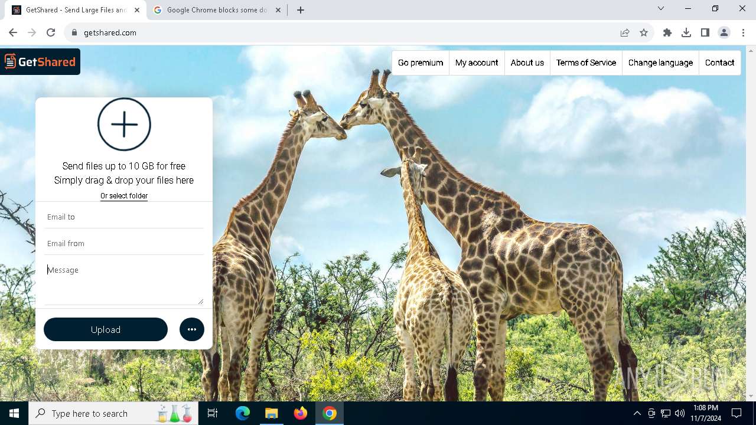756x425 pixels.
Task: Open Terms of Service
Action: coord(586,63)
